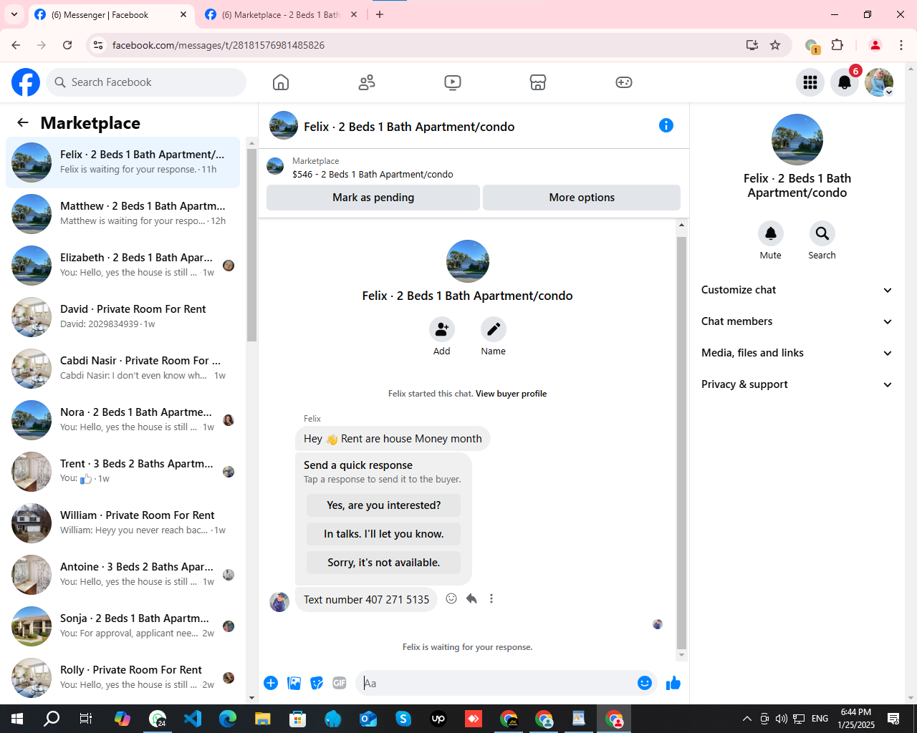Send a thumbs-up like
The height and width of the screenshot is (733, 917).
(673, 683)
